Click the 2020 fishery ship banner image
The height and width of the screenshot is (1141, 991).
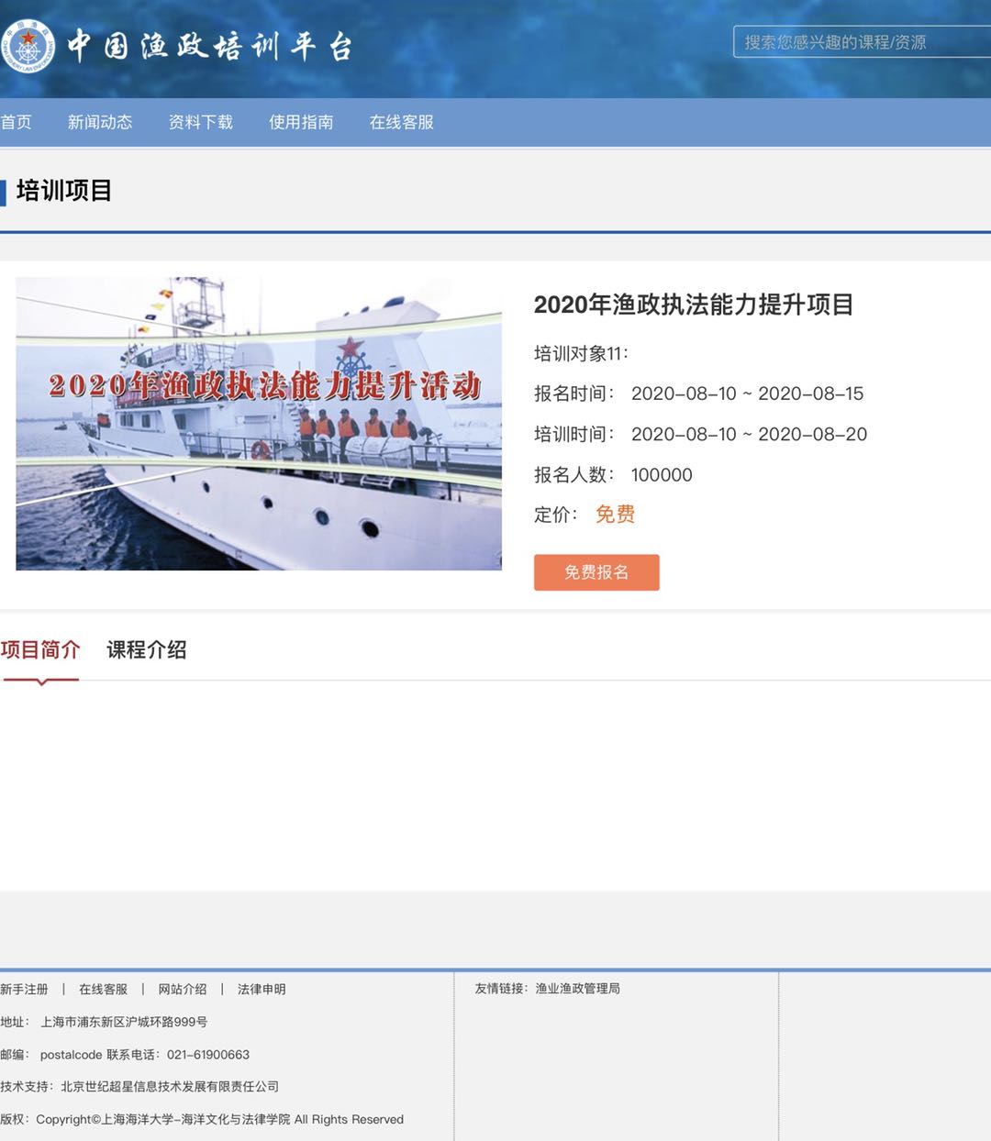pyautogui.click(x=259, y=424)
